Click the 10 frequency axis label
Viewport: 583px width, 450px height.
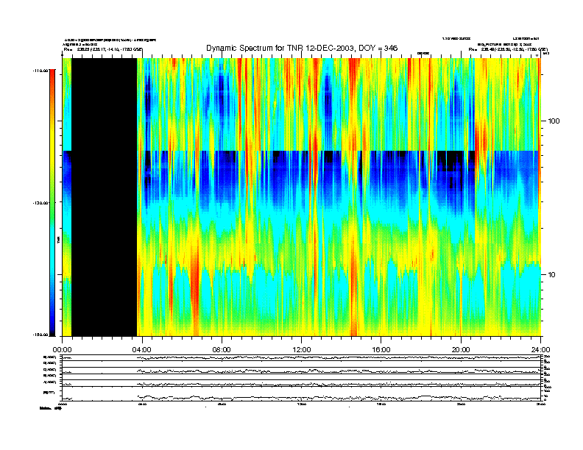[x=552, y=275]
